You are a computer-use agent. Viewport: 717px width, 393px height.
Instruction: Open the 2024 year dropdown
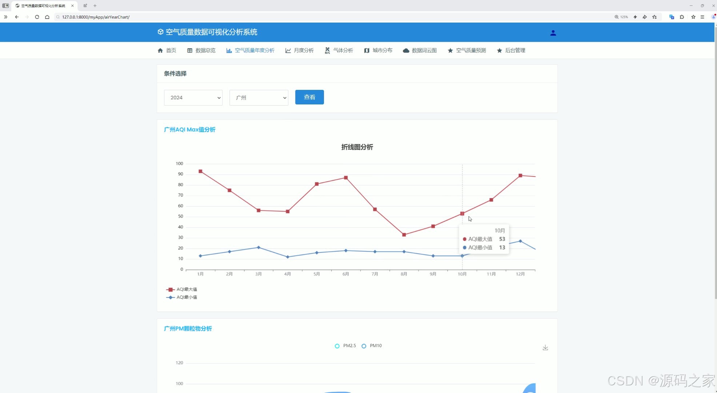point(193,98)
